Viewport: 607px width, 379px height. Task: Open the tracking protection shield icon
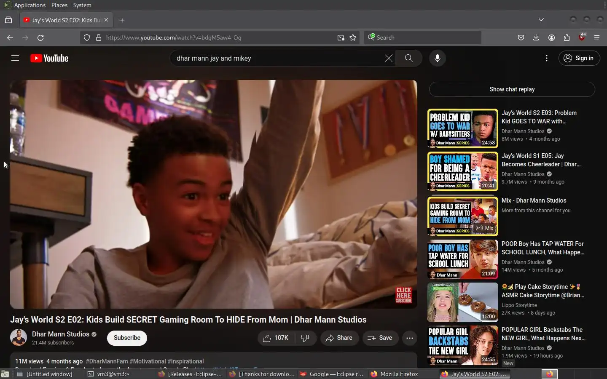87,37
